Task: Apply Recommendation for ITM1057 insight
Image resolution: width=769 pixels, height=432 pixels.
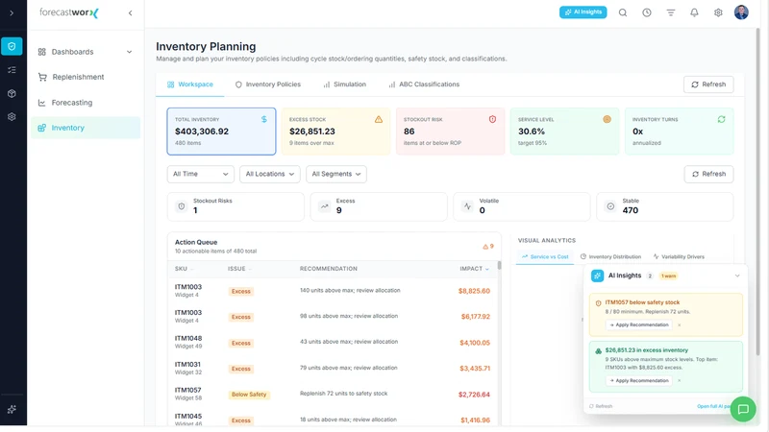Action: (x=638, y=324)
